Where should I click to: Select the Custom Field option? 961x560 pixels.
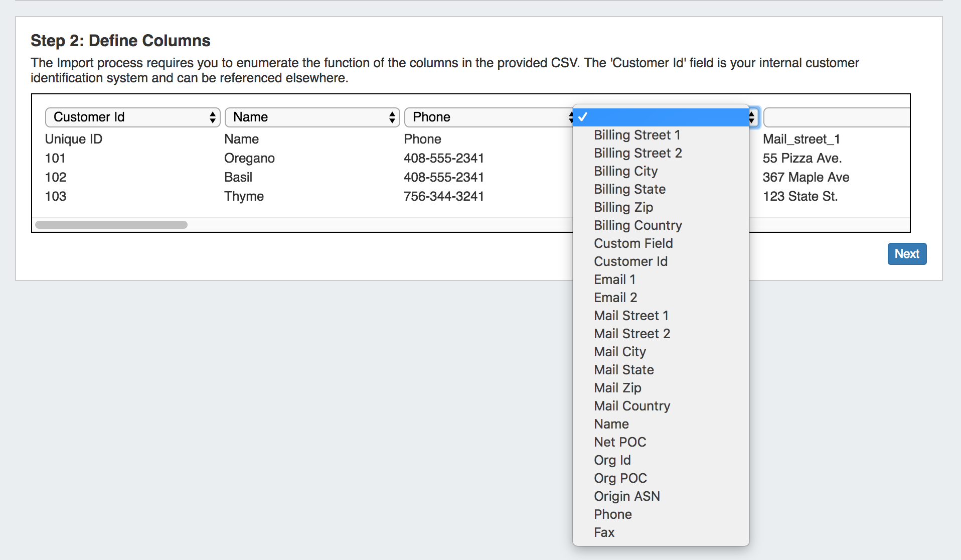point(633,243)
